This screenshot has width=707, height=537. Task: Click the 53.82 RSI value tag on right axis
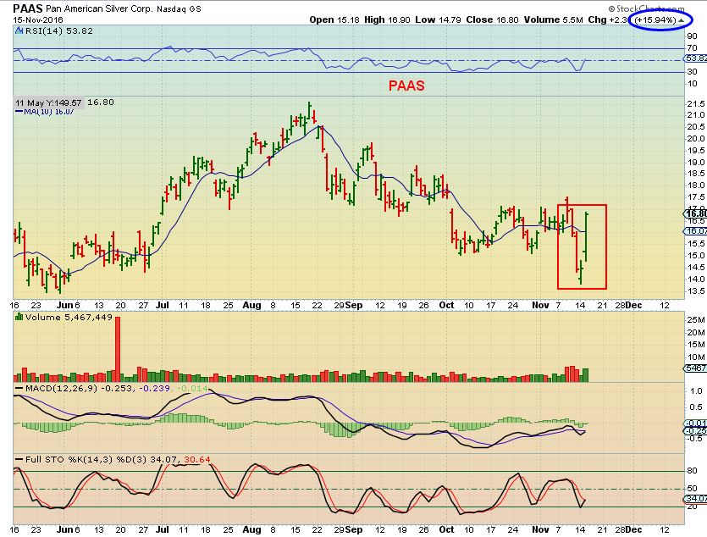(x=696, y=58)
